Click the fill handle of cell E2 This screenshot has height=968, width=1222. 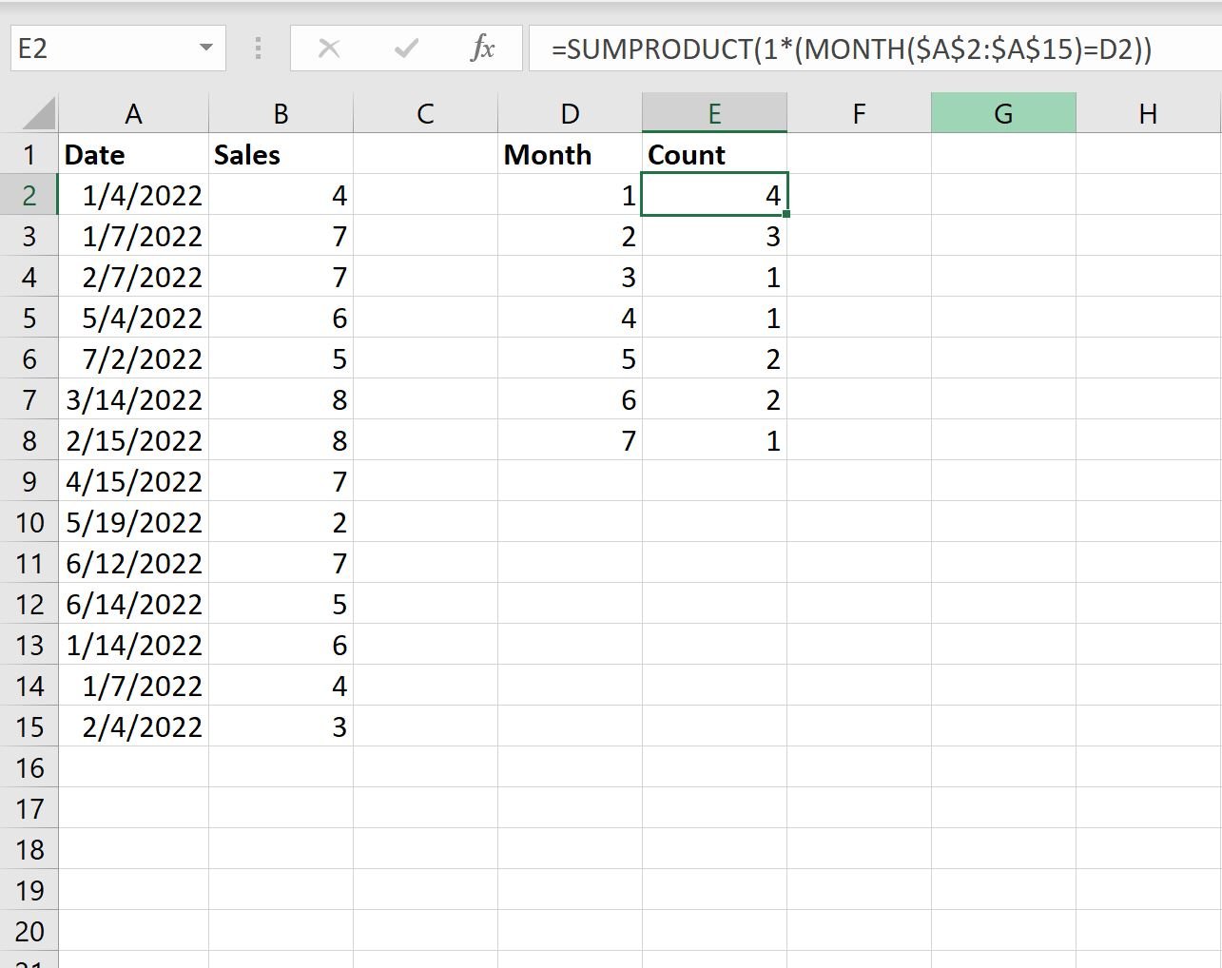[x=786, y=215]
